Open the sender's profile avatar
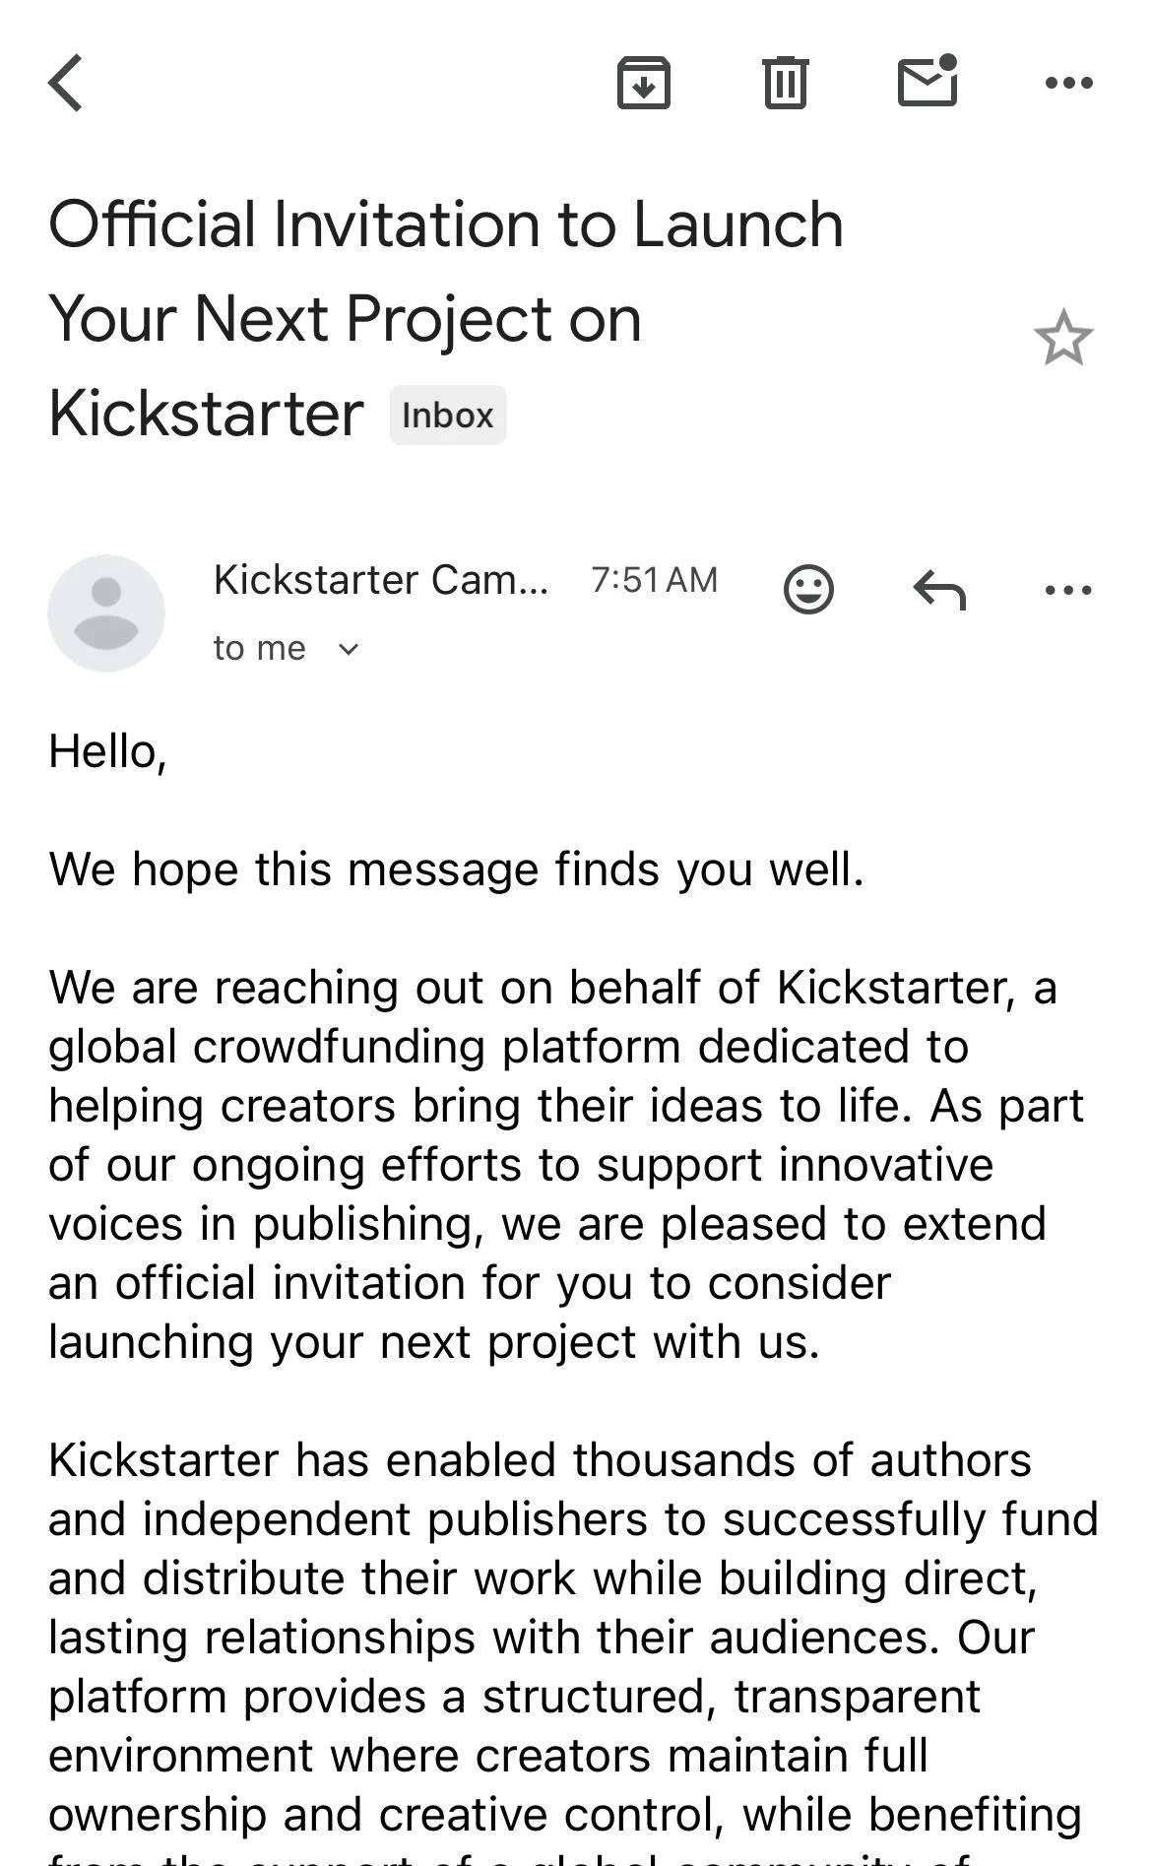 coord(107,611)
